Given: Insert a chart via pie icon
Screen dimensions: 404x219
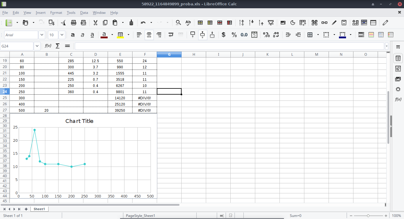Looking at the screenshot, I should point(293,23).
